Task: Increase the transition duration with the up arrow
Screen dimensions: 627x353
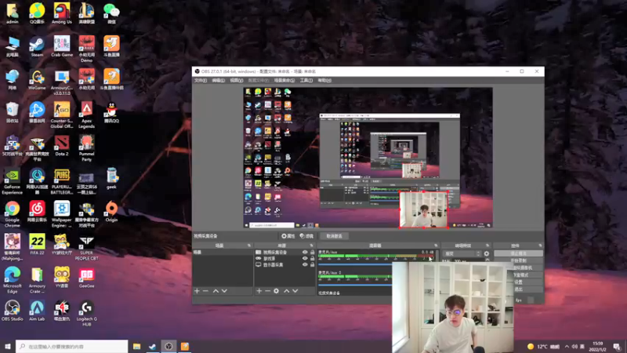Action: 487,260
